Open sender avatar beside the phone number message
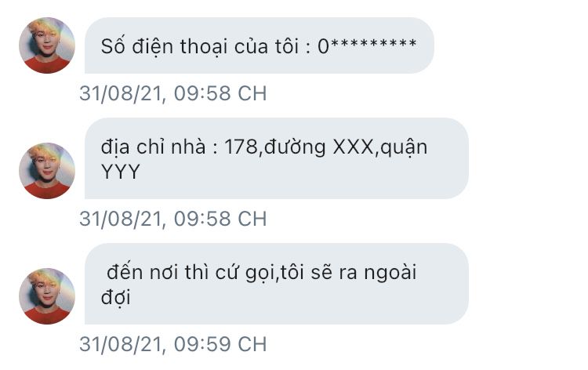The image size is (588, 370). tap(47, 45)
